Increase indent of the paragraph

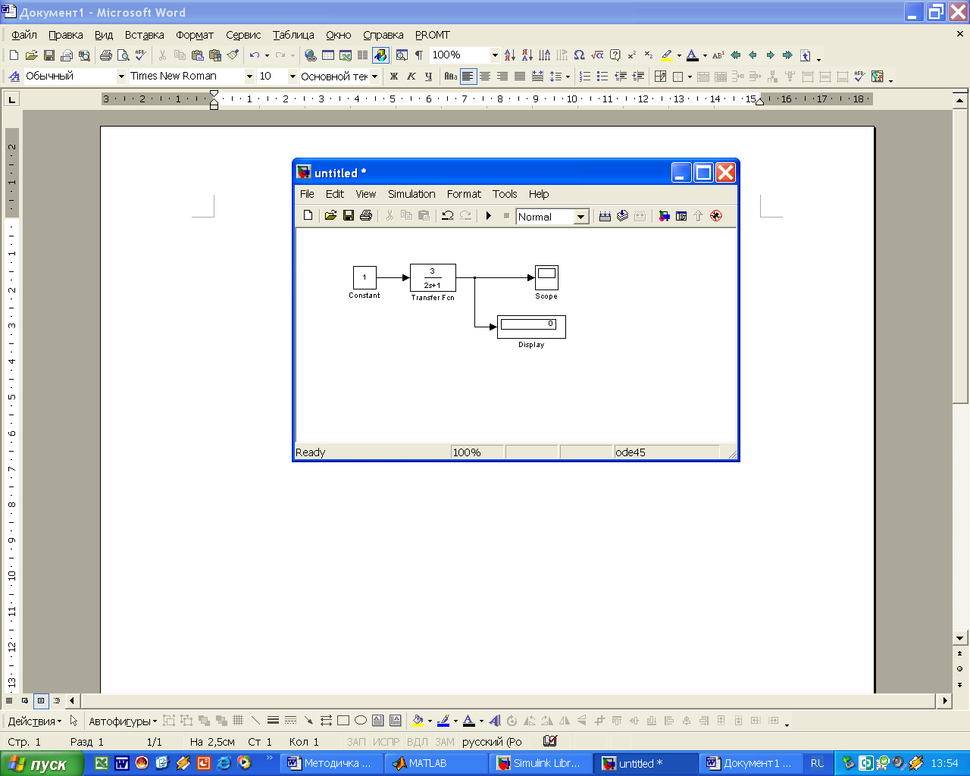click(638, 77)
